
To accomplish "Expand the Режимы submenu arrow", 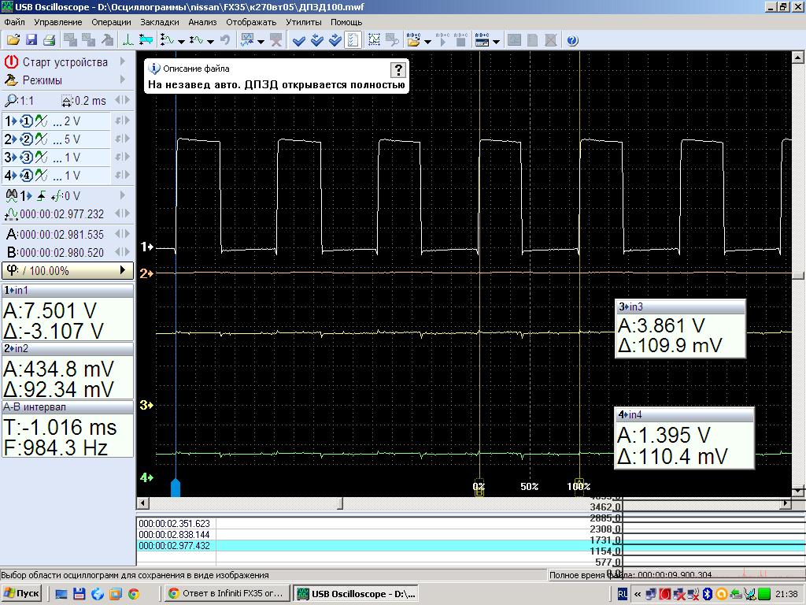I will point(123,80).
